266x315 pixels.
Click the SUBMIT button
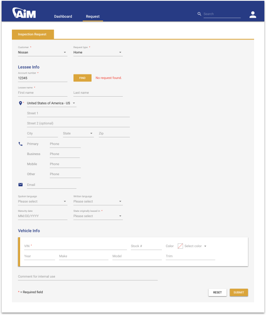[238, 292]
